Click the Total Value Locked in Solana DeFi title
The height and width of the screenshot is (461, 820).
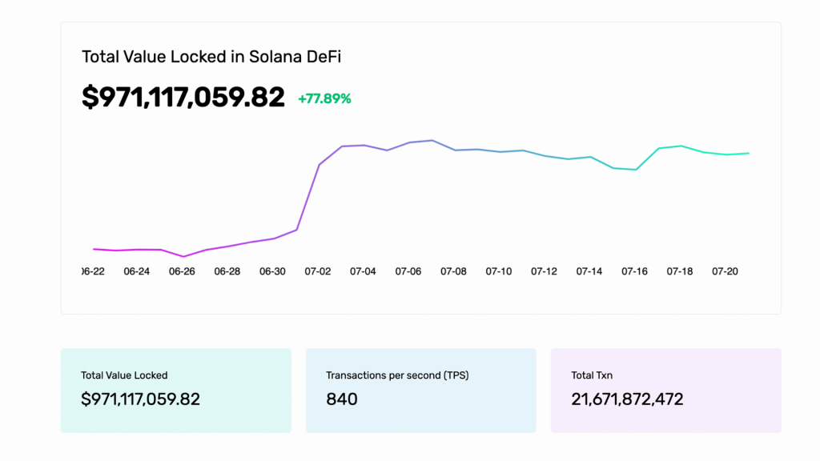point(217,57)
